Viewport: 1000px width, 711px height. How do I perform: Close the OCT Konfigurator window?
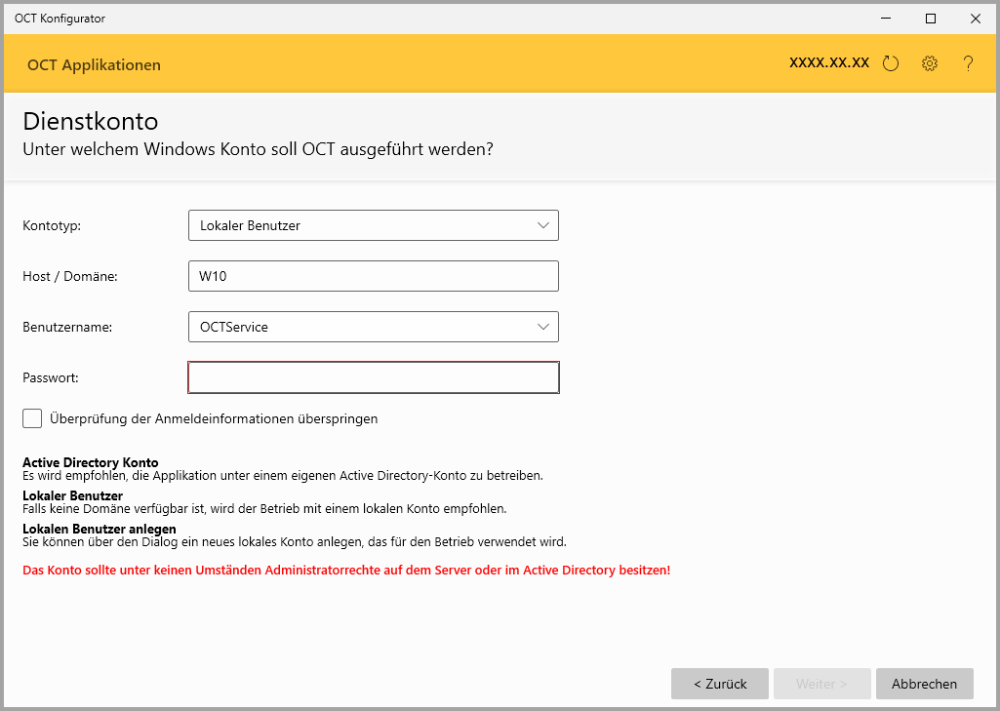click(976, 18)
